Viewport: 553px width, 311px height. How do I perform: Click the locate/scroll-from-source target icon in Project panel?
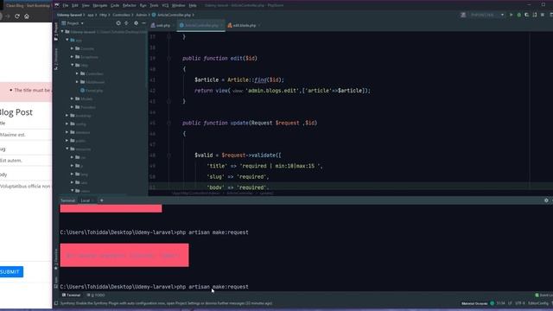118,23
